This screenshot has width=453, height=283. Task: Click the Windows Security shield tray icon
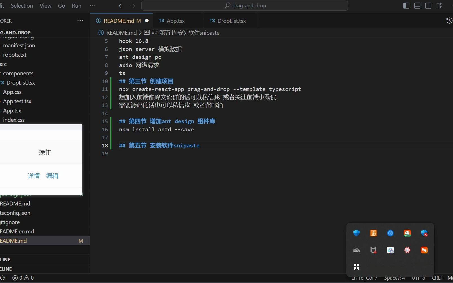(356, 233)
